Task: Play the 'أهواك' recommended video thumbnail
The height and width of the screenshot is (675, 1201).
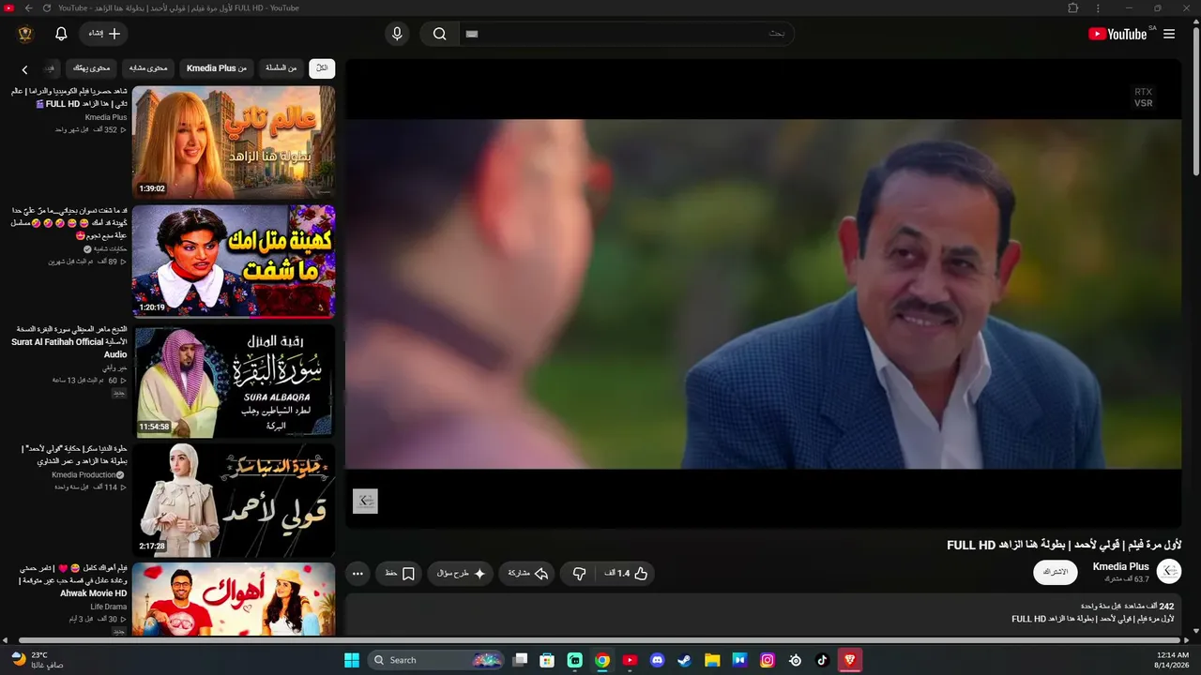Action: pyautogui.click(x=234, y=600)
